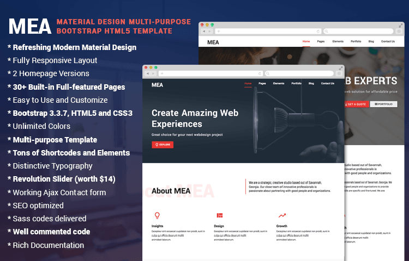
Task: Select Elements in rear window navigation
Action: pyautogui.click(x=338, y=41)
